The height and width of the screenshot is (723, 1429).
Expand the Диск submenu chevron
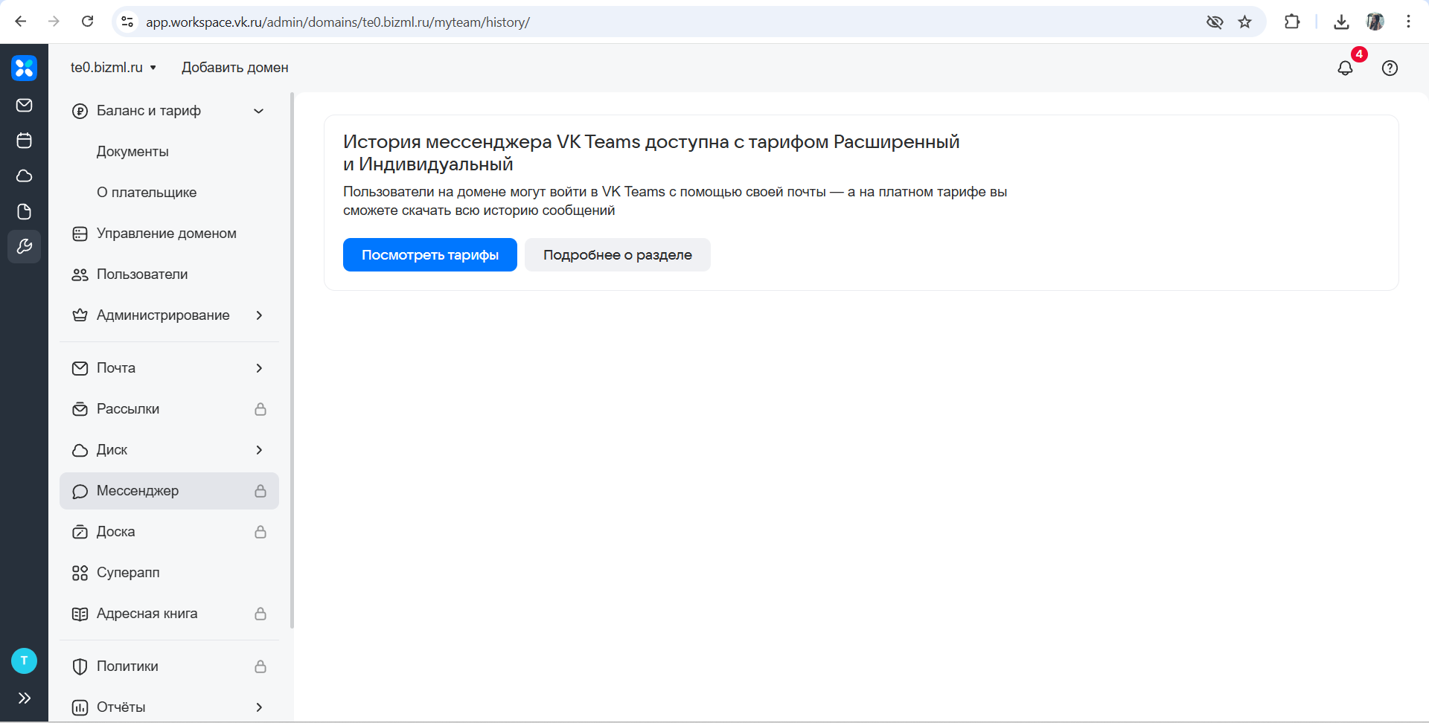coord(259,450)
